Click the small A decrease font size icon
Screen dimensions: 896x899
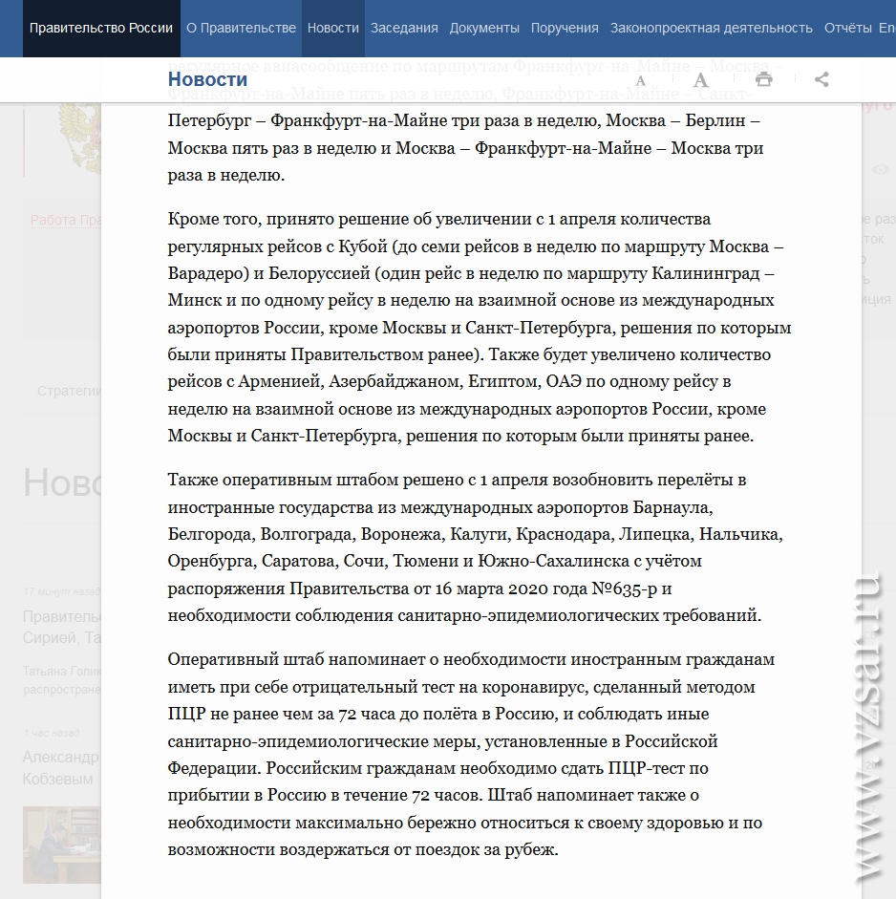(640, 81)
